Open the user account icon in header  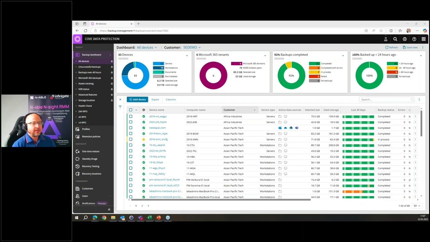[404, 39]
